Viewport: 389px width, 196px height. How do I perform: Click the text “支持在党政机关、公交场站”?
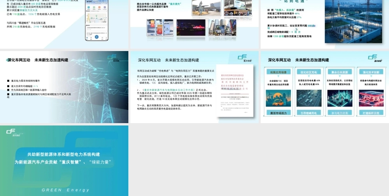pyautogui.click(x=340, y=81)
